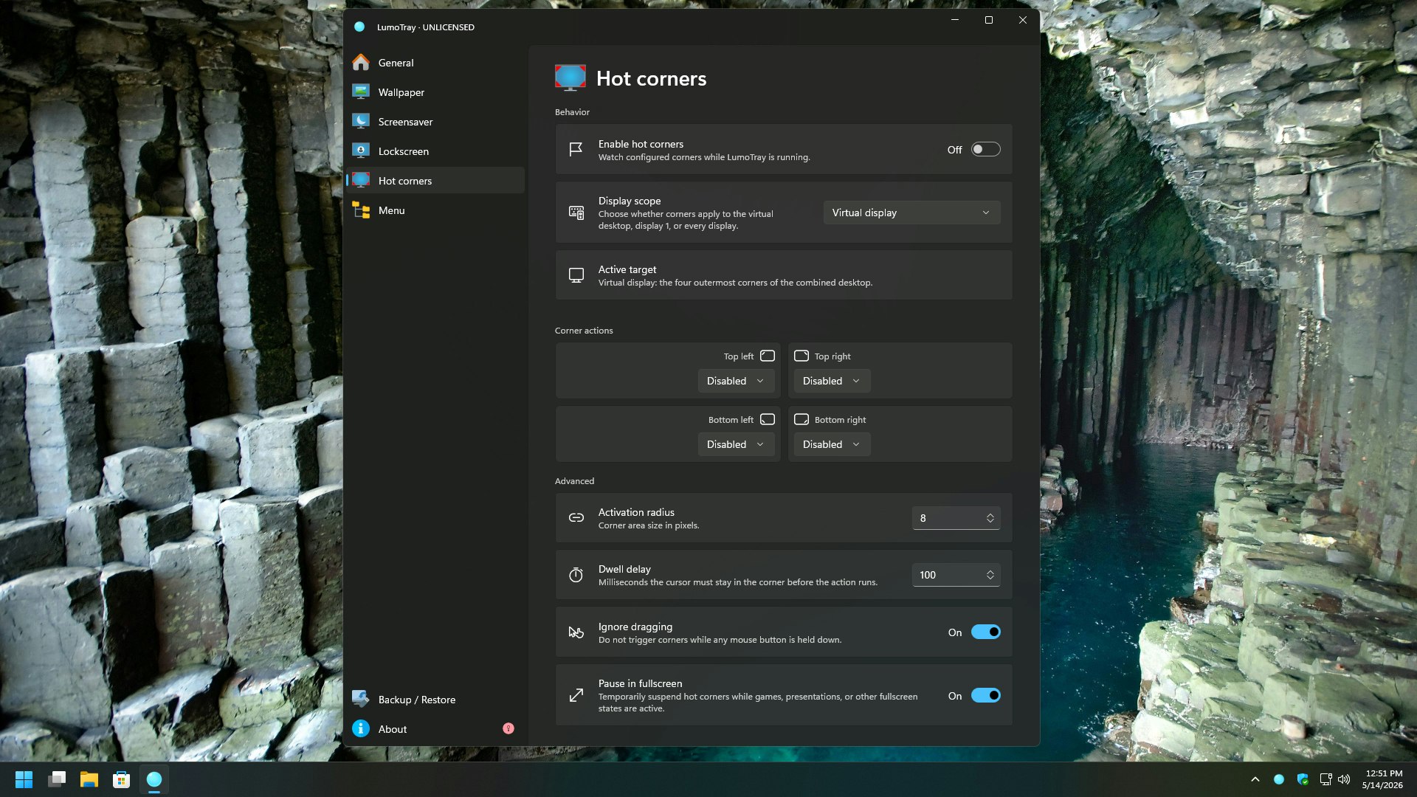The width and height of the screenshot is (1417, 797).
Task: Disable Pause in fullscreen switch
Action: (985, 696)
